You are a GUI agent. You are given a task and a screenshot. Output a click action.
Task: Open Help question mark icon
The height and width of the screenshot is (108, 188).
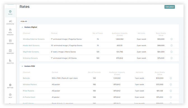[x=10, y=95]
